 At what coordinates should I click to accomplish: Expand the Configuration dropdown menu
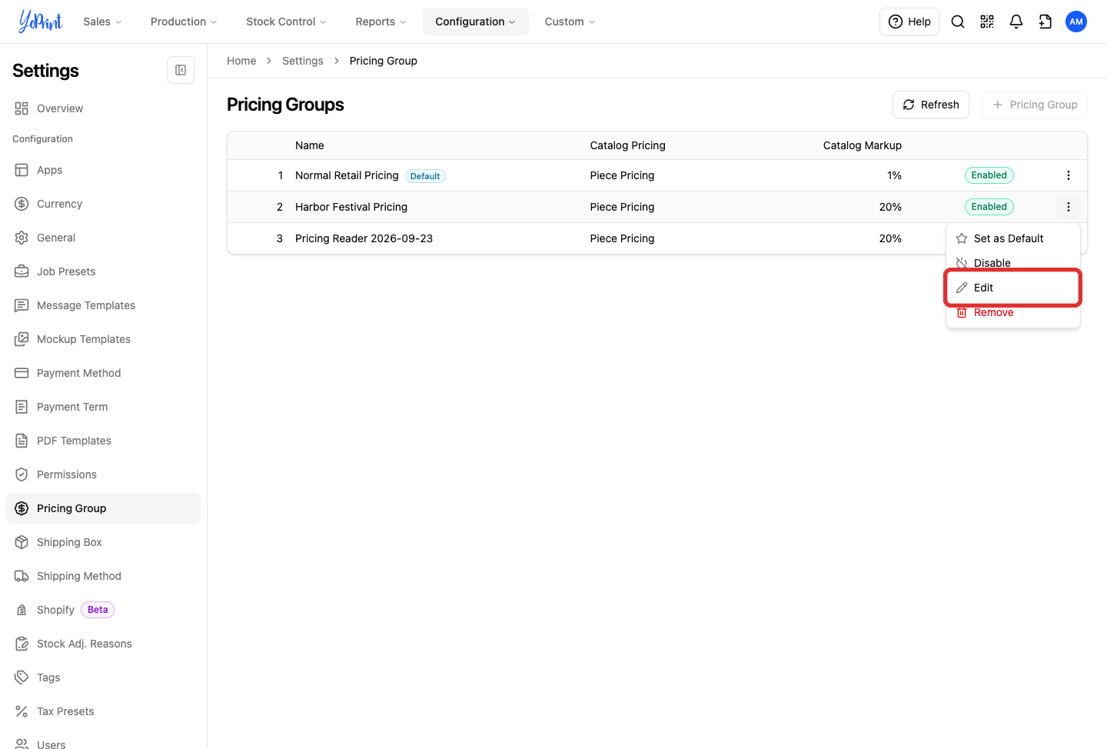[x=475, y=22]
